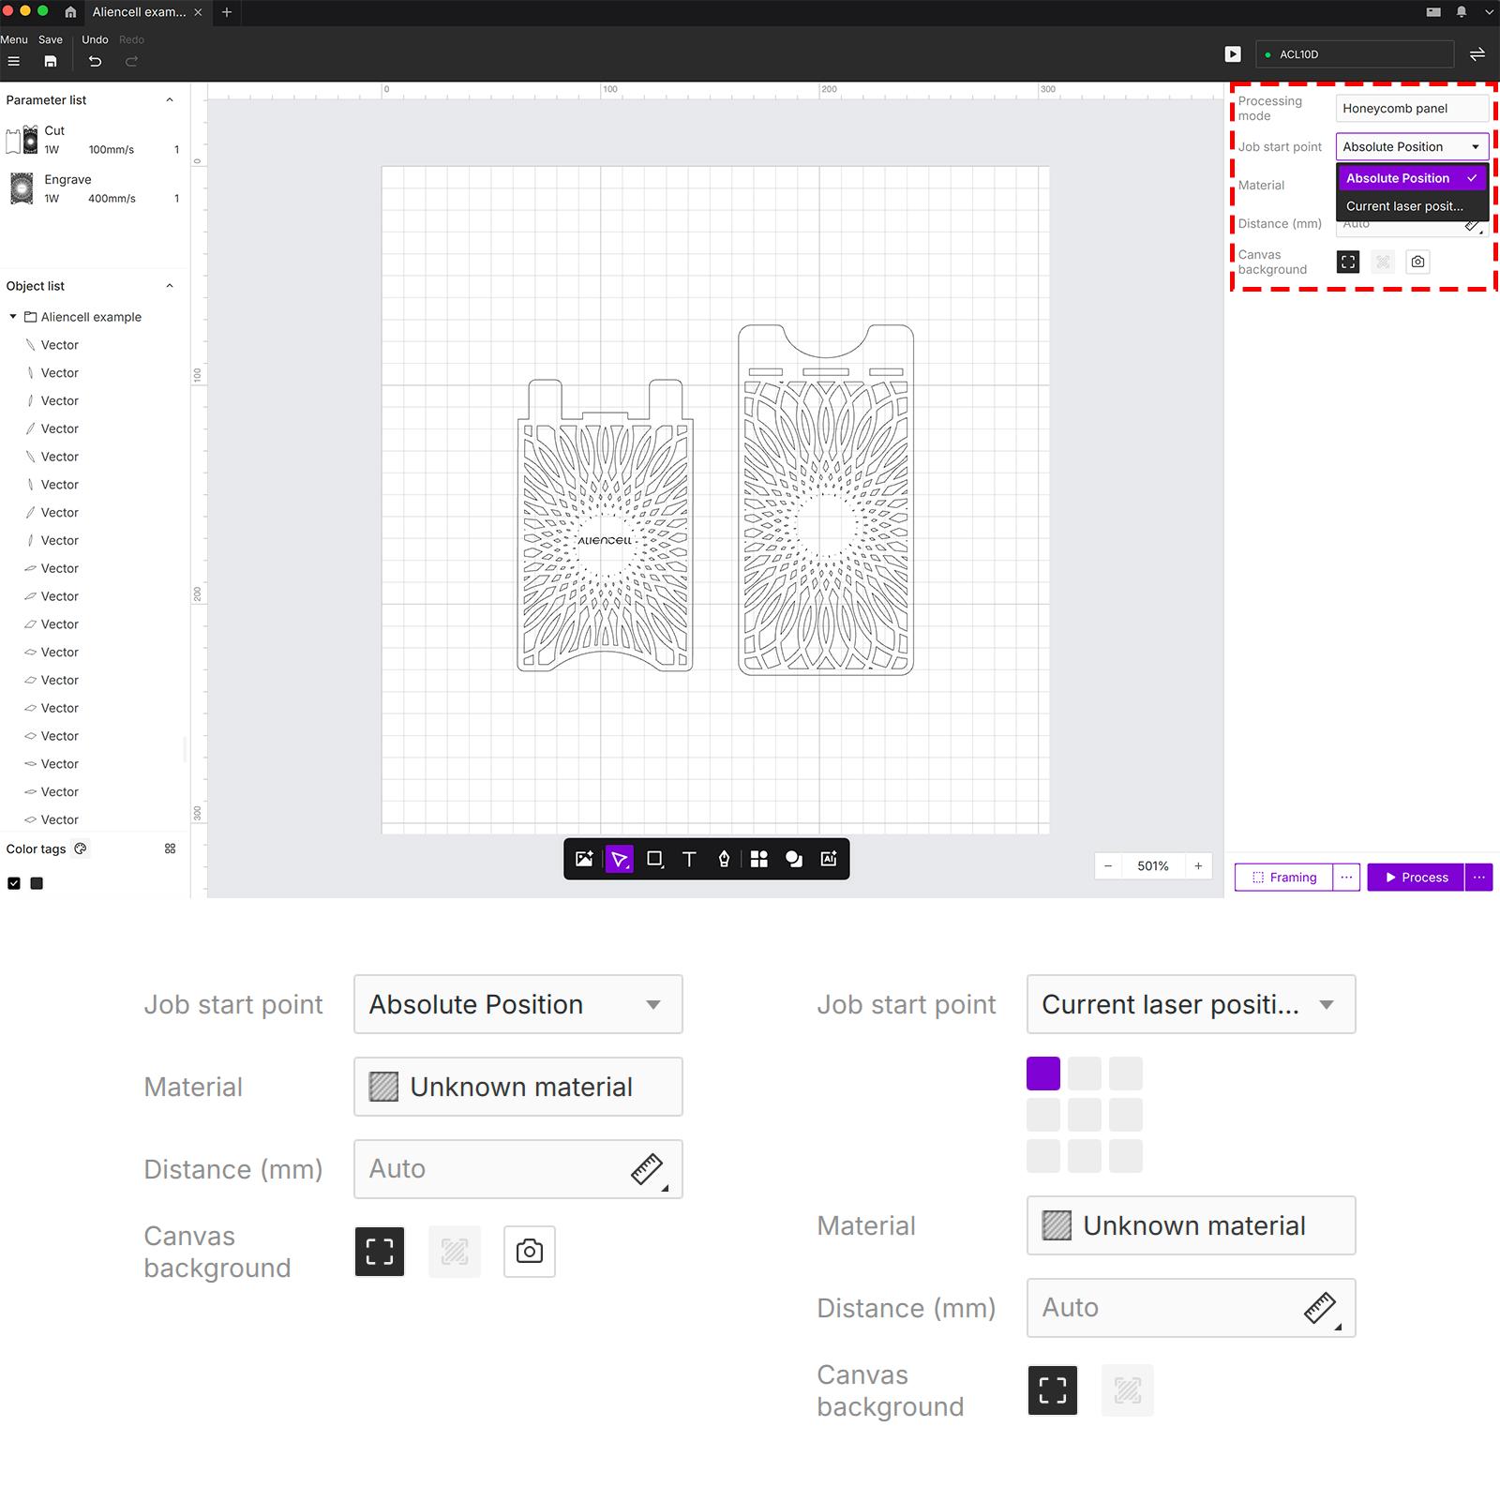Viewport: 1500px width, 1502px height.
Task: Select the rectangle shape tool
Action: pos(655,859)
